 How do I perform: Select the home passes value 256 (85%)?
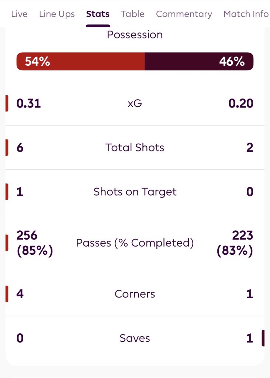(x=35, y=243)
